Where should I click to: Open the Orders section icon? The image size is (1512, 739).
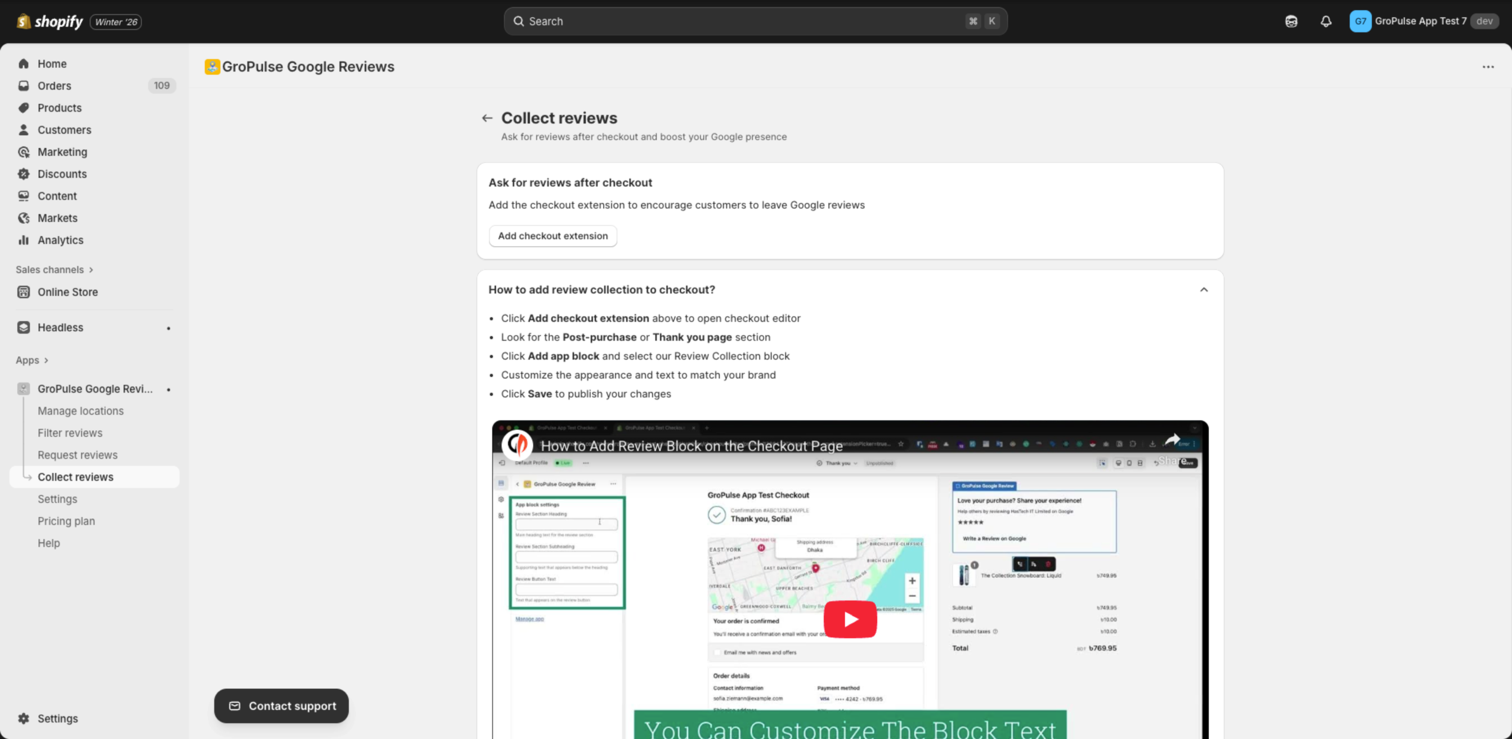pos(22,86)
